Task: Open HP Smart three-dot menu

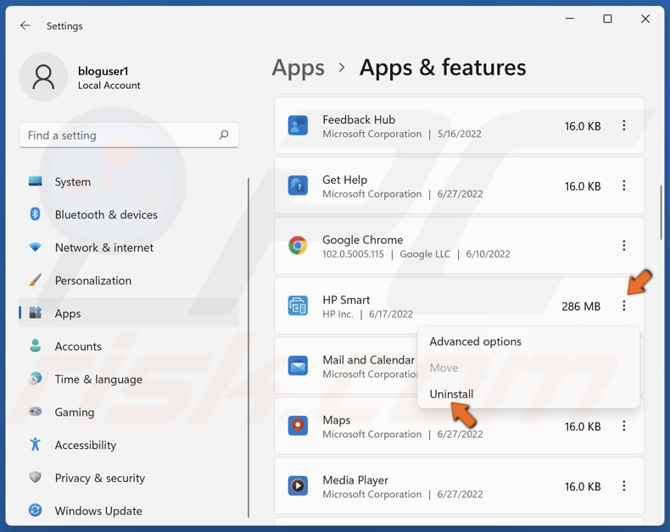Action: (624, 306)
